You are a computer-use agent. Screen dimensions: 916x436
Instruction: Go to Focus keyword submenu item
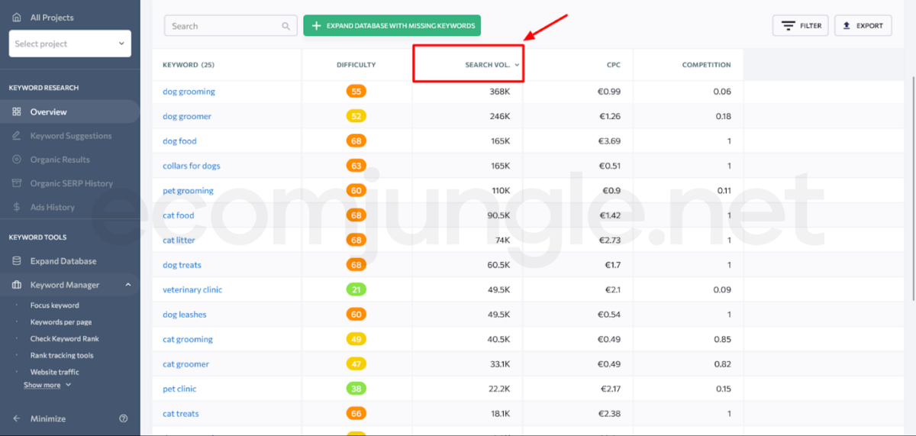pyautogui.click(x=54, y=305)
